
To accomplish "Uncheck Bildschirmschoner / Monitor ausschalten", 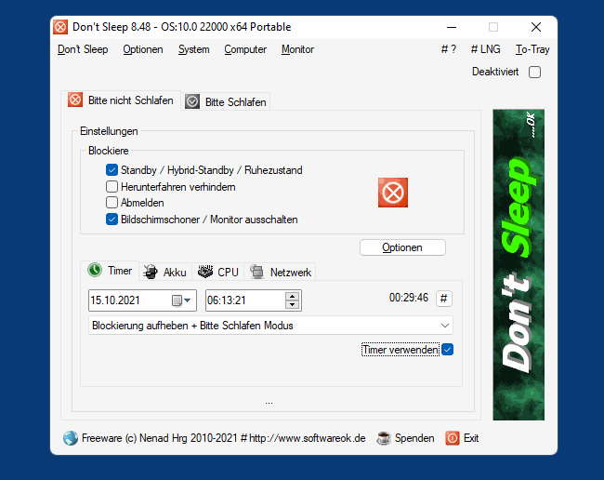I will [x=112, y=220].
